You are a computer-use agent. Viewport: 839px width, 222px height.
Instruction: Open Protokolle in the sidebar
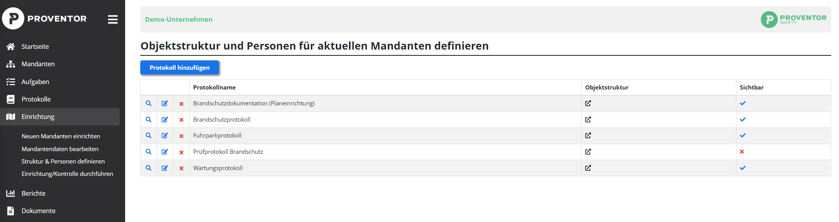pos(60,99)
